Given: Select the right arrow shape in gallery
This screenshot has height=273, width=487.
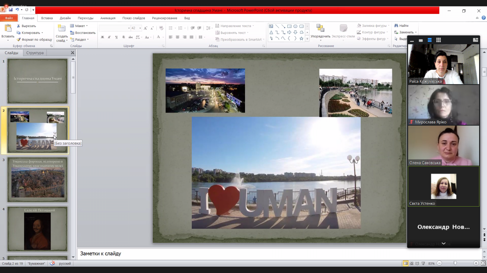Looking at the screenshot, I should point(289,32).
